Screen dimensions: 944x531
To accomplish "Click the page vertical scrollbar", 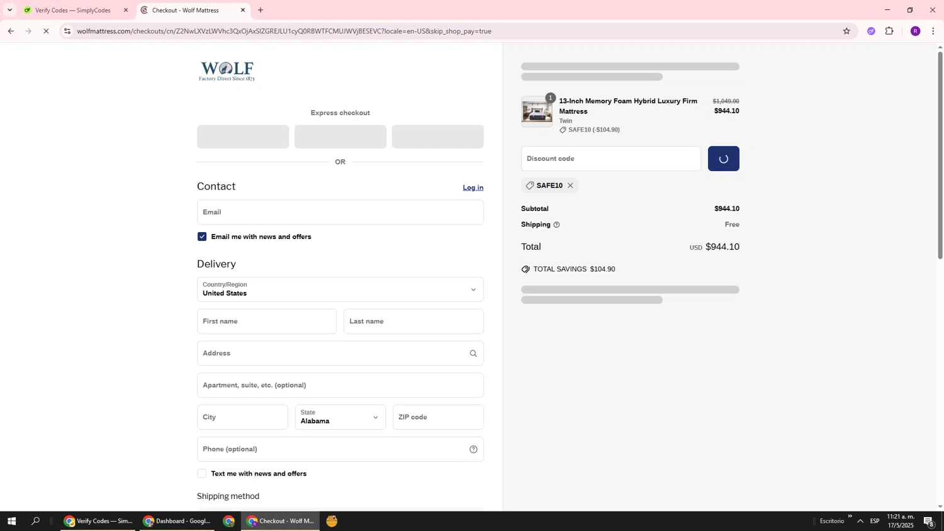I will tap(940, 155).
